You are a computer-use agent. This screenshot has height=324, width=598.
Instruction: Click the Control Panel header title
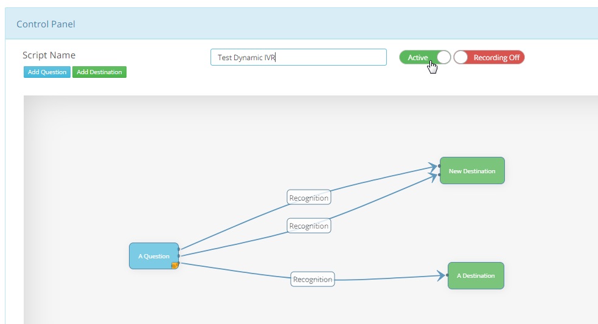pos(46,24)
